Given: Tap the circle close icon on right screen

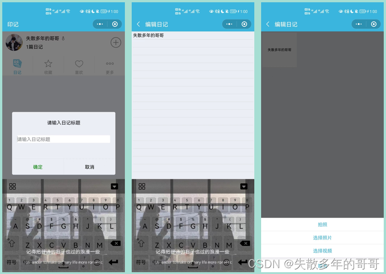Looking at the screenshot, I should pos(374,24).
